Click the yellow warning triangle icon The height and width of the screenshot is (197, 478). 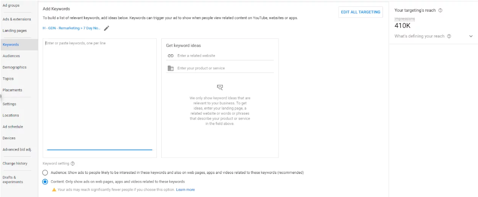click(54, 190)
